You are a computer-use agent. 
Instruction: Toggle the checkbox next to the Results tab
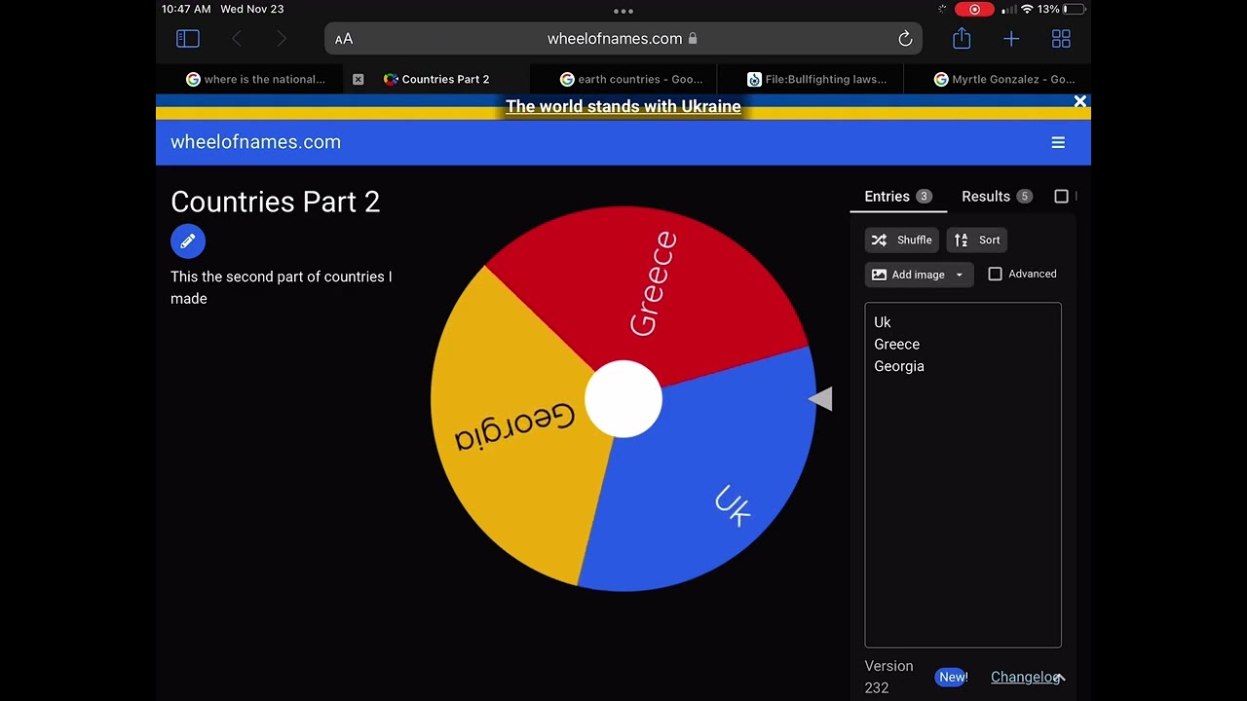1062,197
